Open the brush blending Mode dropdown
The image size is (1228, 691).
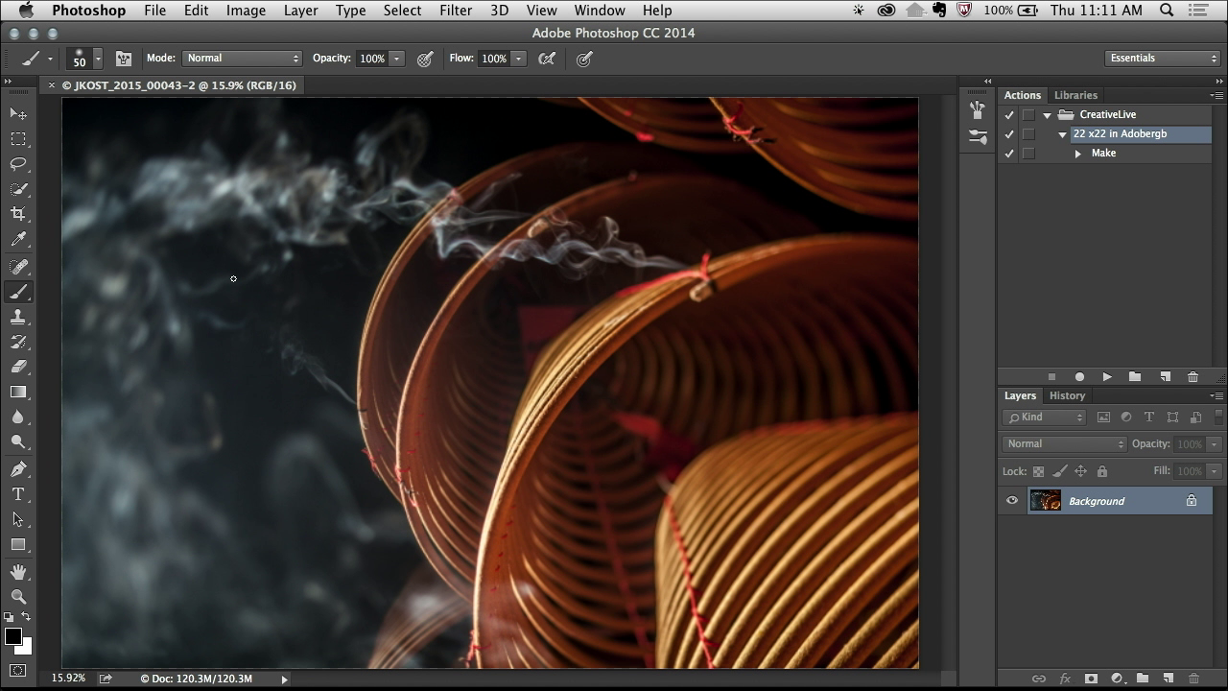[x=242, y=59]
